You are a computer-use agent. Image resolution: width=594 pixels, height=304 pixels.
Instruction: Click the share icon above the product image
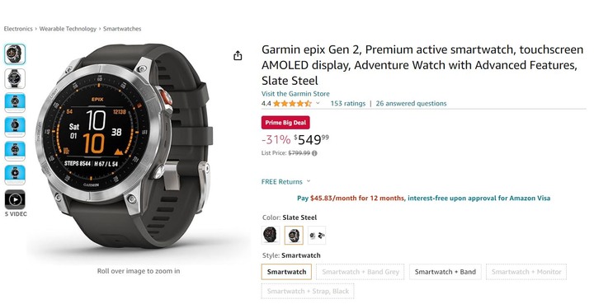pos(238,55)
